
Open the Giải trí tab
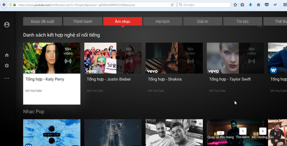pyautogui.click(x=202, y=21)
